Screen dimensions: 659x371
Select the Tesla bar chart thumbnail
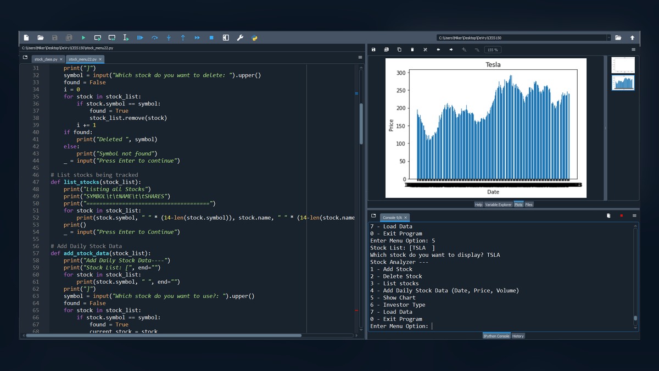click(623, 82)
